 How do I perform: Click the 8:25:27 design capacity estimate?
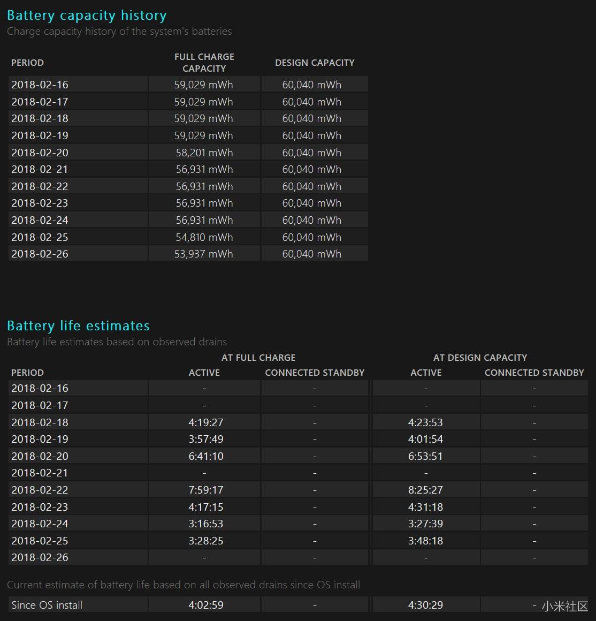(425, 490)
